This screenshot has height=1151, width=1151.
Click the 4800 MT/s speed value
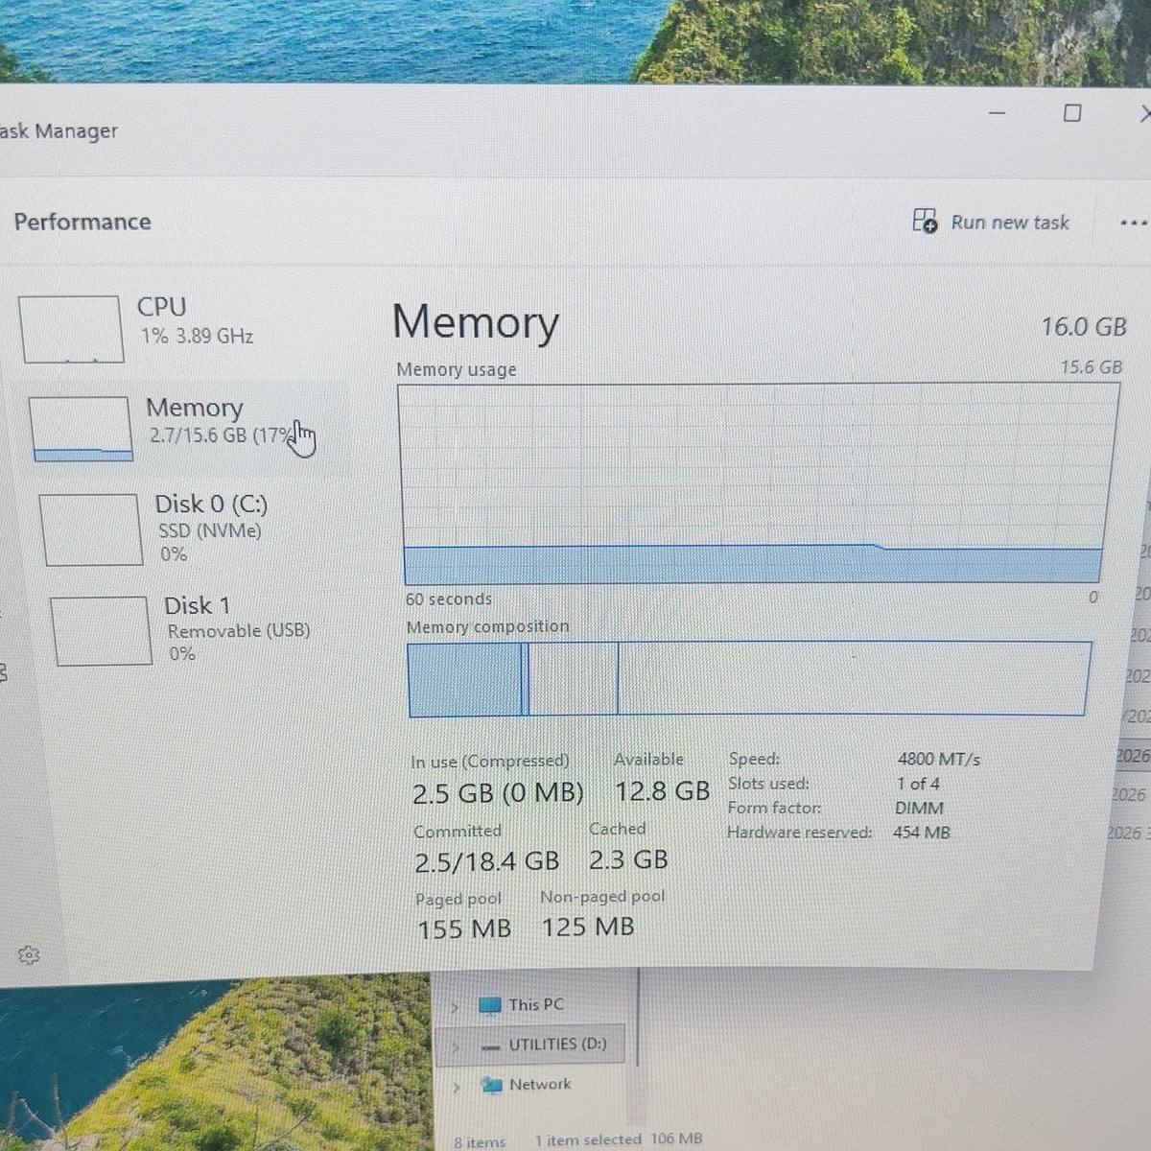pyautogui.click(x=939, y=759)
